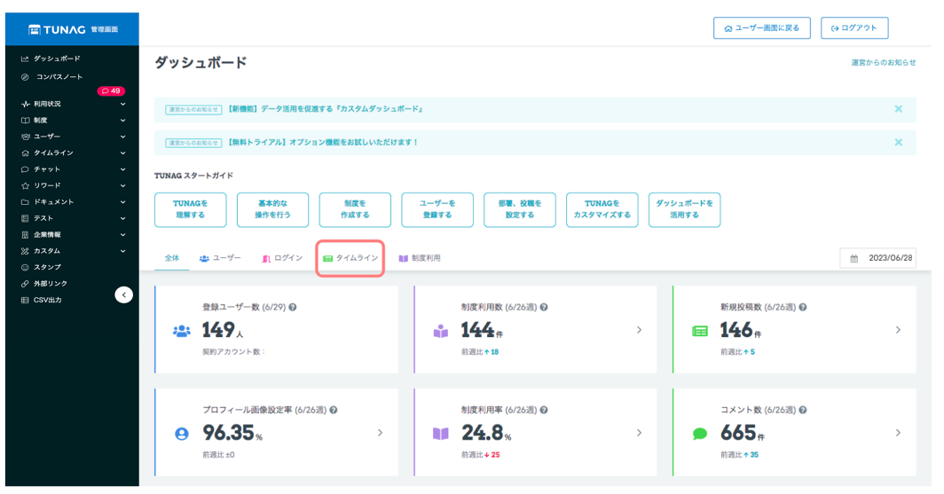The image size is (944, 494).
Task: Open the カスタムダッシュボード announcement link
Action: 326,109
